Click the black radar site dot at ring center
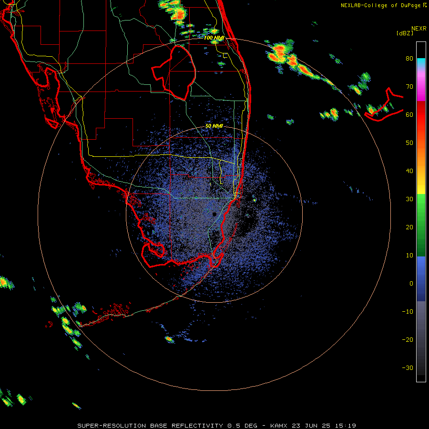 tap(214, 214)
